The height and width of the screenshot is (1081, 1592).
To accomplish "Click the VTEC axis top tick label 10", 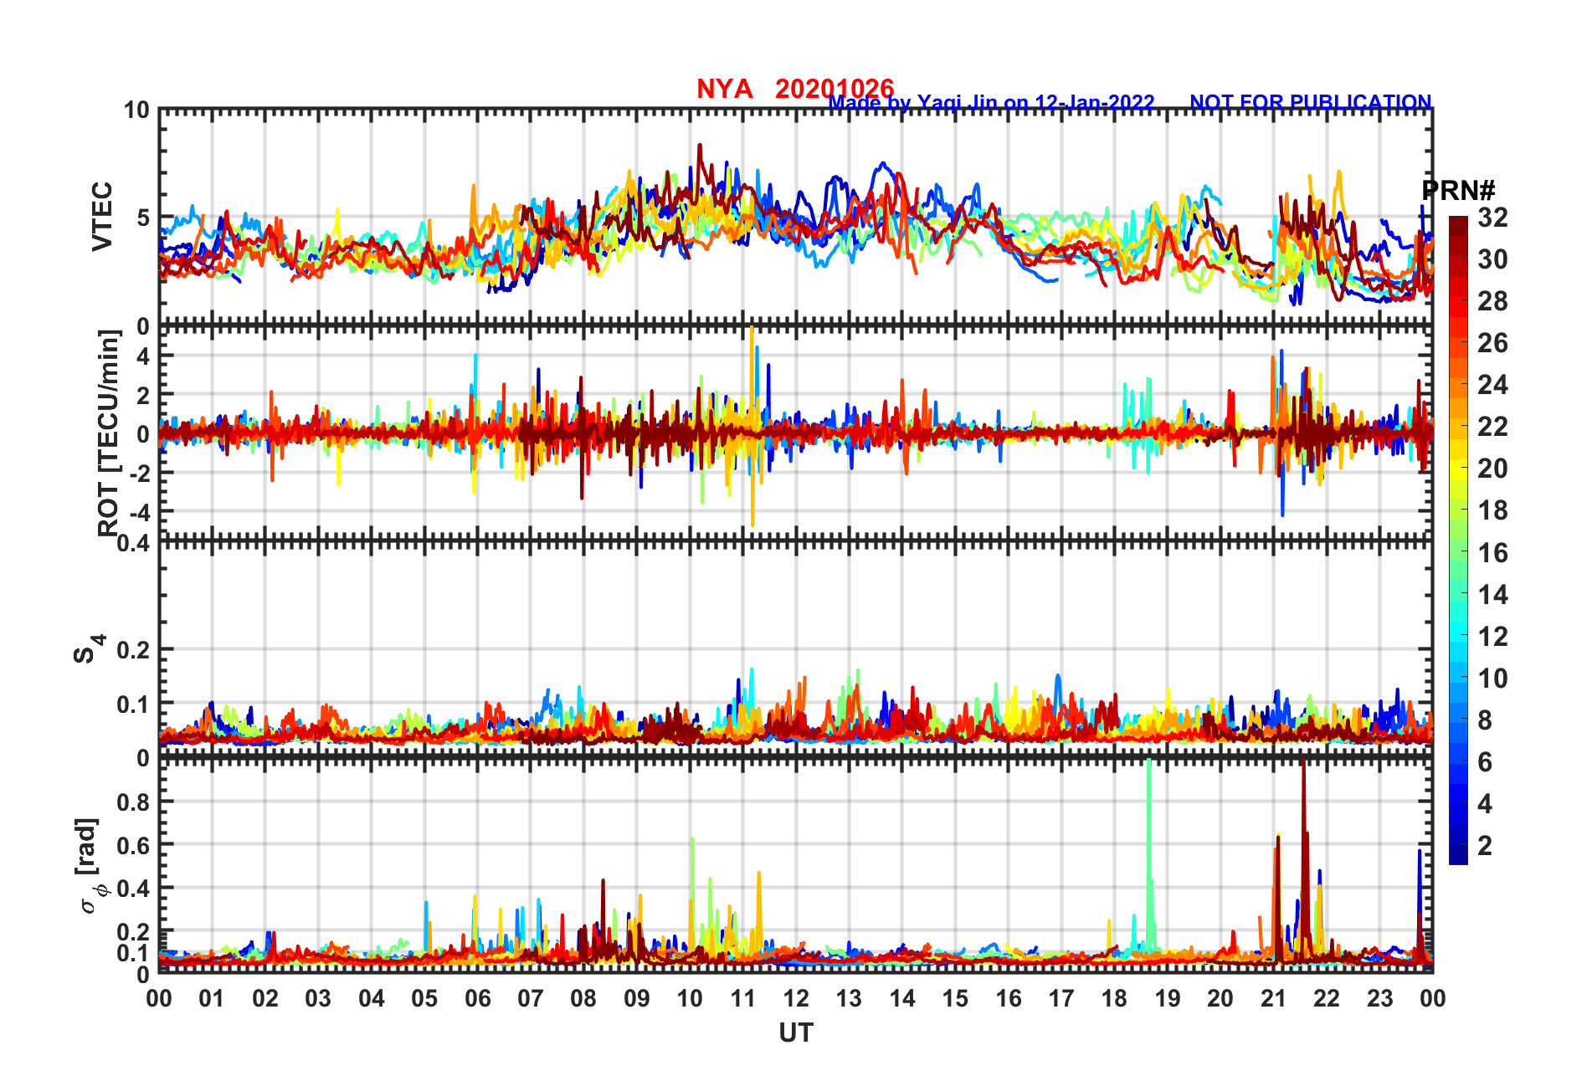I will pos(136,110).
